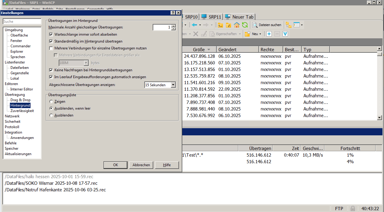This screenshot has width=384, height=212.
Task: Go to parent directory folder icon
Action: click(x=221, y=25)
